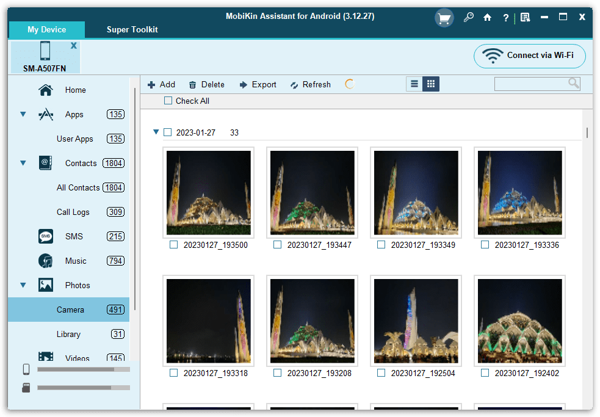Image resolution: width=600 pixels, height=417 pixels.
Task: Select photo 20230127_193500 checkbox
Action: click(174, 245)
